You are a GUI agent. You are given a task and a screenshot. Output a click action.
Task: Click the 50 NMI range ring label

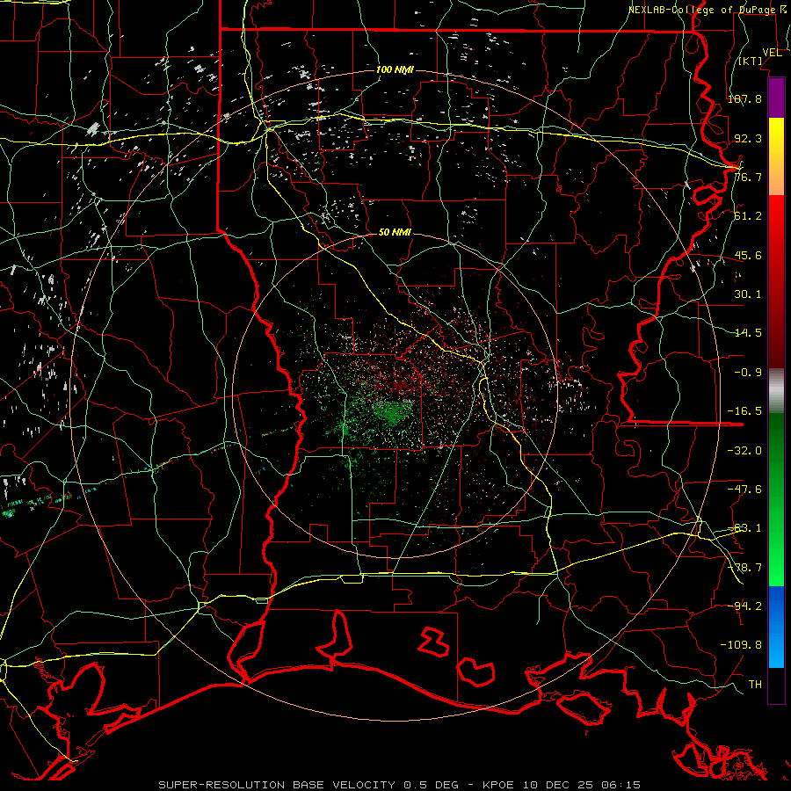click(395, 233)
